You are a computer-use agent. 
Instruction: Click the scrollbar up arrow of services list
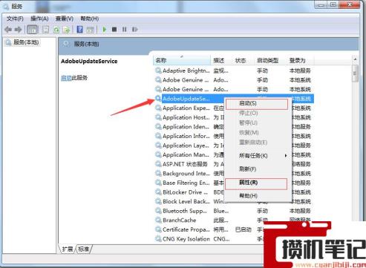click(x=355, y=59)
